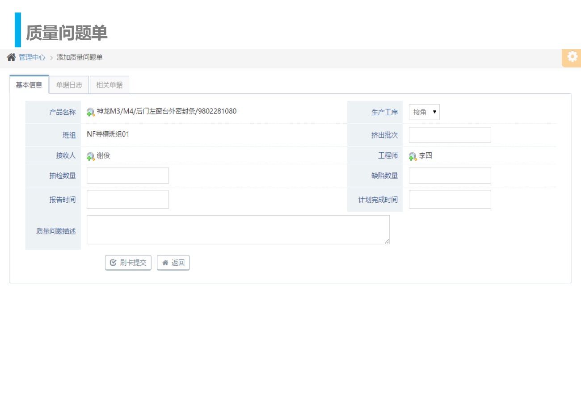The image size is (581, 402).
Task: Click lookup icon next to 谢俊
Action: [91, 156]
